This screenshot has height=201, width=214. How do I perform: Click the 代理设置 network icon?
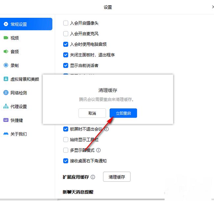coord(6,106)
